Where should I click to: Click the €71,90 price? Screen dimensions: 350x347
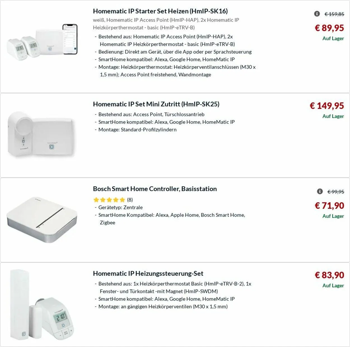point(329,206)
